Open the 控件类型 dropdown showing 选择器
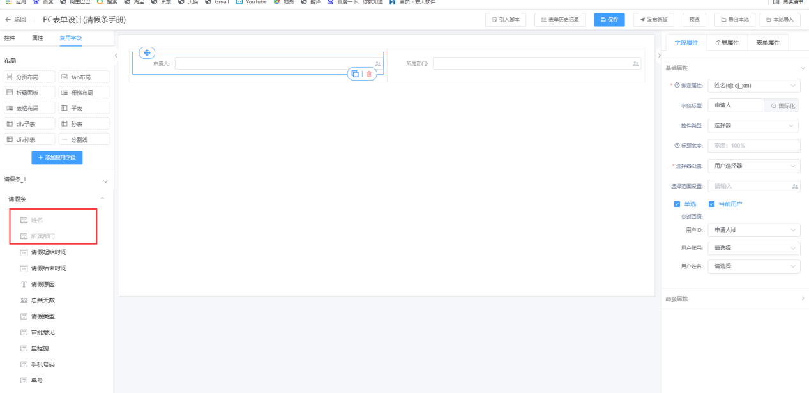 pos(754,126)
